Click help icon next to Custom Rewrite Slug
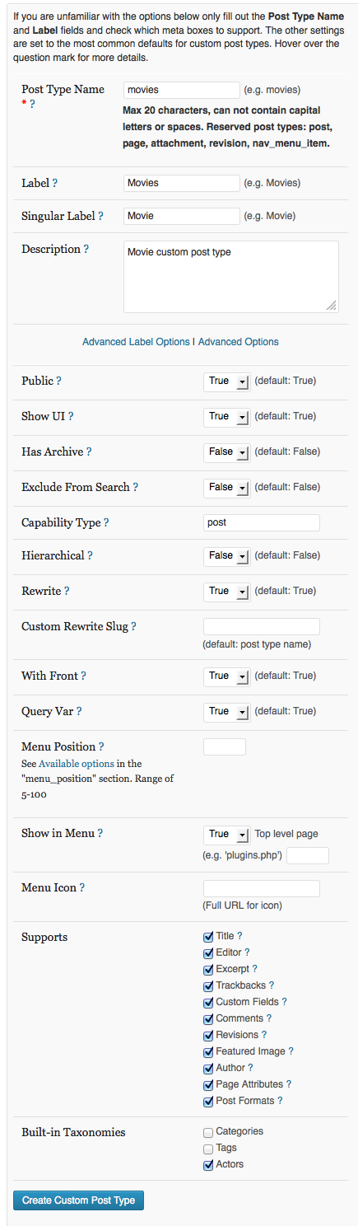 (133, 627)
